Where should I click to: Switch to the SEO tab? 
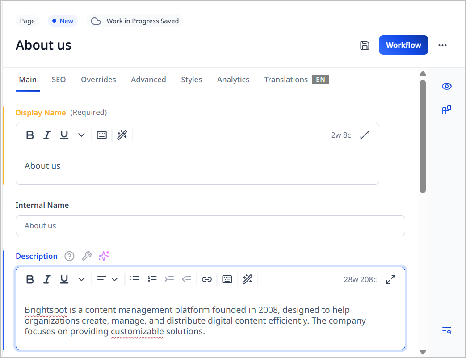(x=59, y=80)
